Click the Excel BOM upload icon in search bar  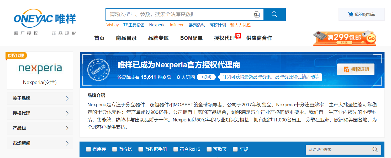coord(257,15)
